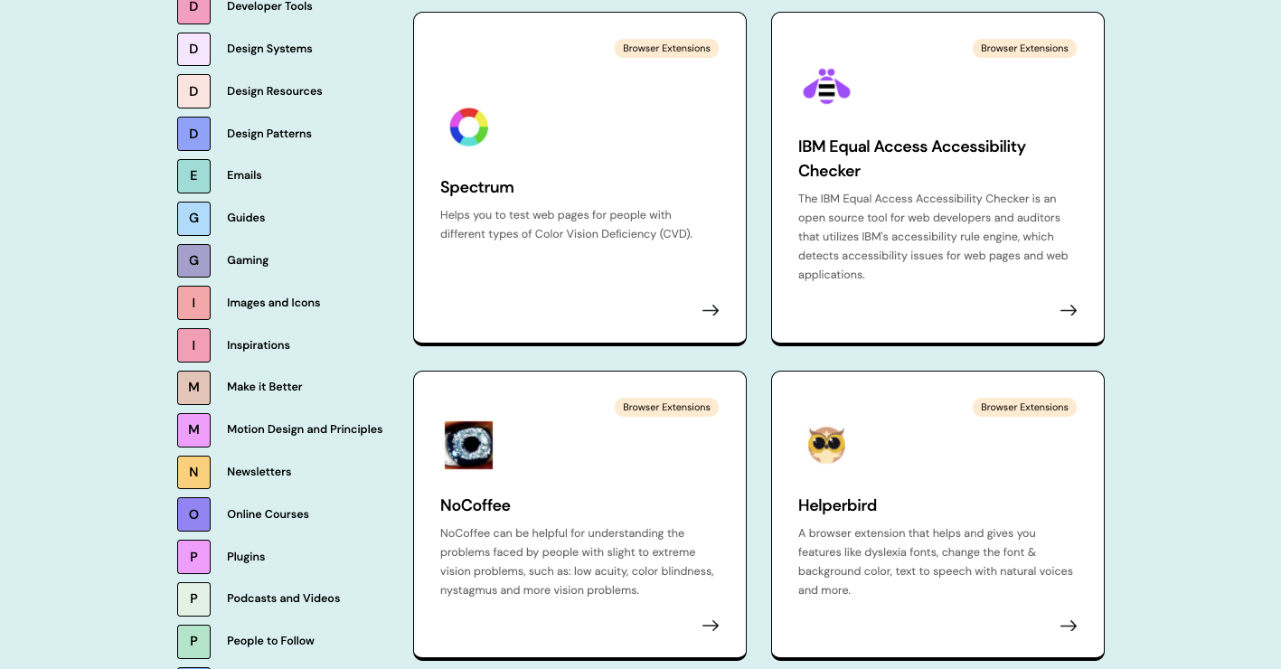The height and width of the screenshot is (669, 1281).
Task: Select the Guides category
Action: click(x=246, y=218)
